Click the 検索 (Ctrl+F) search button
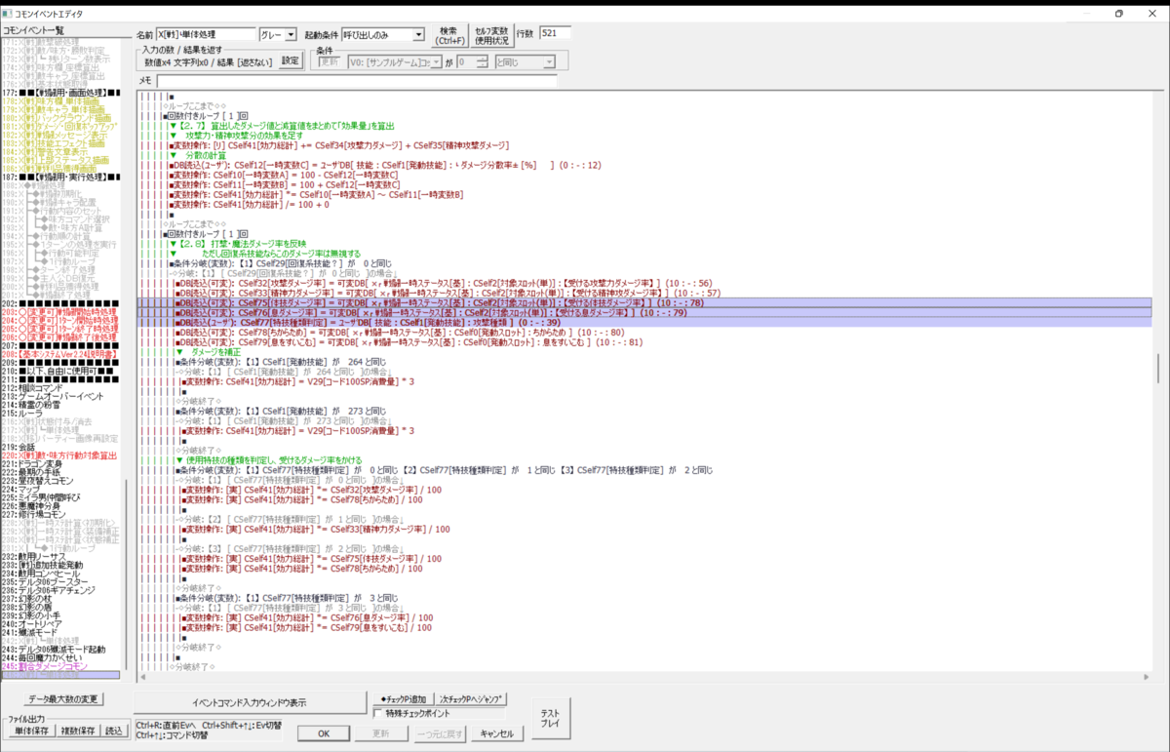The image size is (1170, 752). pos(448,35)
